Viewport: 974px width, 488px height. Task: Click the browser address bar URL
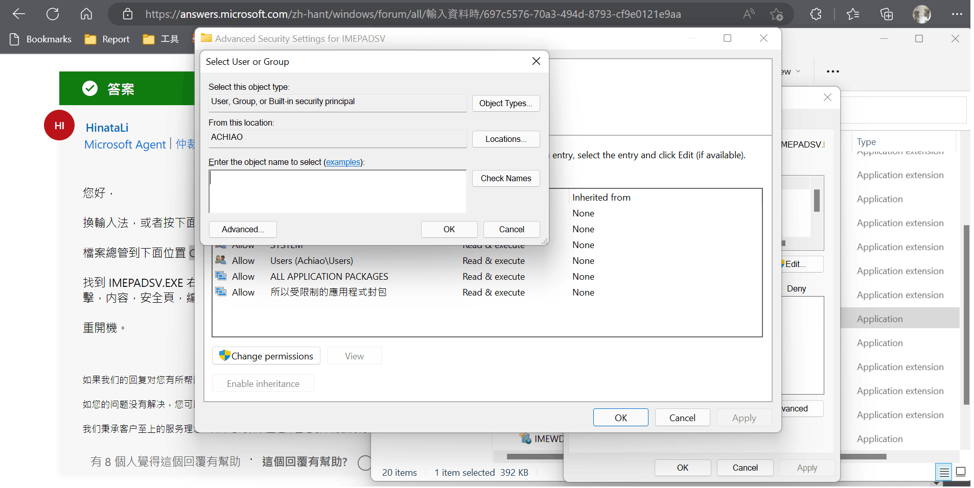pos(413,14)
